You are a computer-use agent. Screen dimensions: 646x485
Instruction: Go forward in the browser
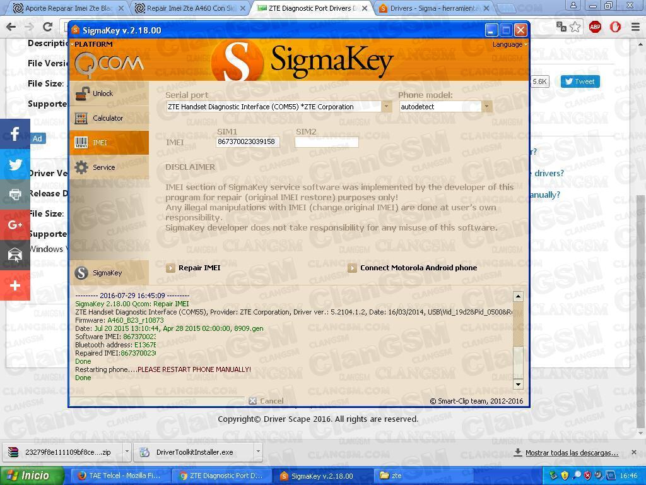pos(29,27)
